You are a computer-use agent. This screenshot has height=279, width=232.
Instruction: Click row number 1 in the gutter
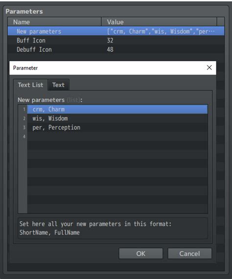click(x=24, y=109)
